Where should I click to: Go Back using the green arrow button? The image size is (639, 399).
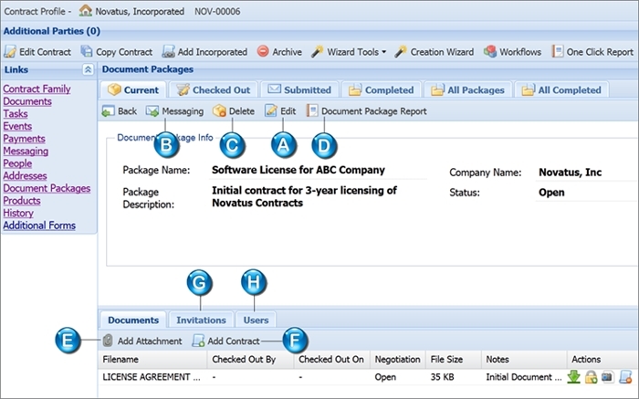tap(119, 111)
